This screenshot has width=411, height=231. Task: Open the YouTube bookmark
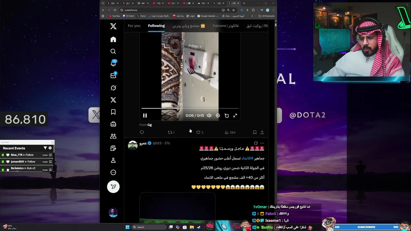click(115, 16)
